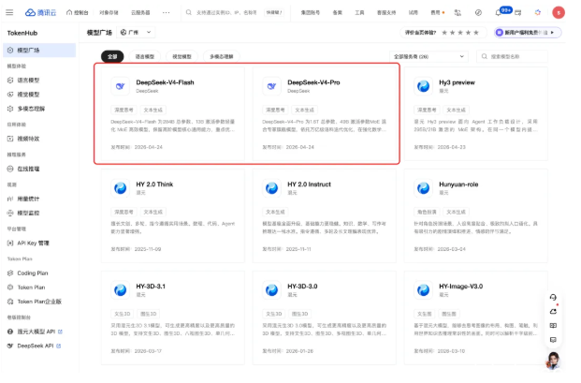Select the 语言模型 filter pill
581x383 pixels.
pyautogui.click(x=145, y=56)
